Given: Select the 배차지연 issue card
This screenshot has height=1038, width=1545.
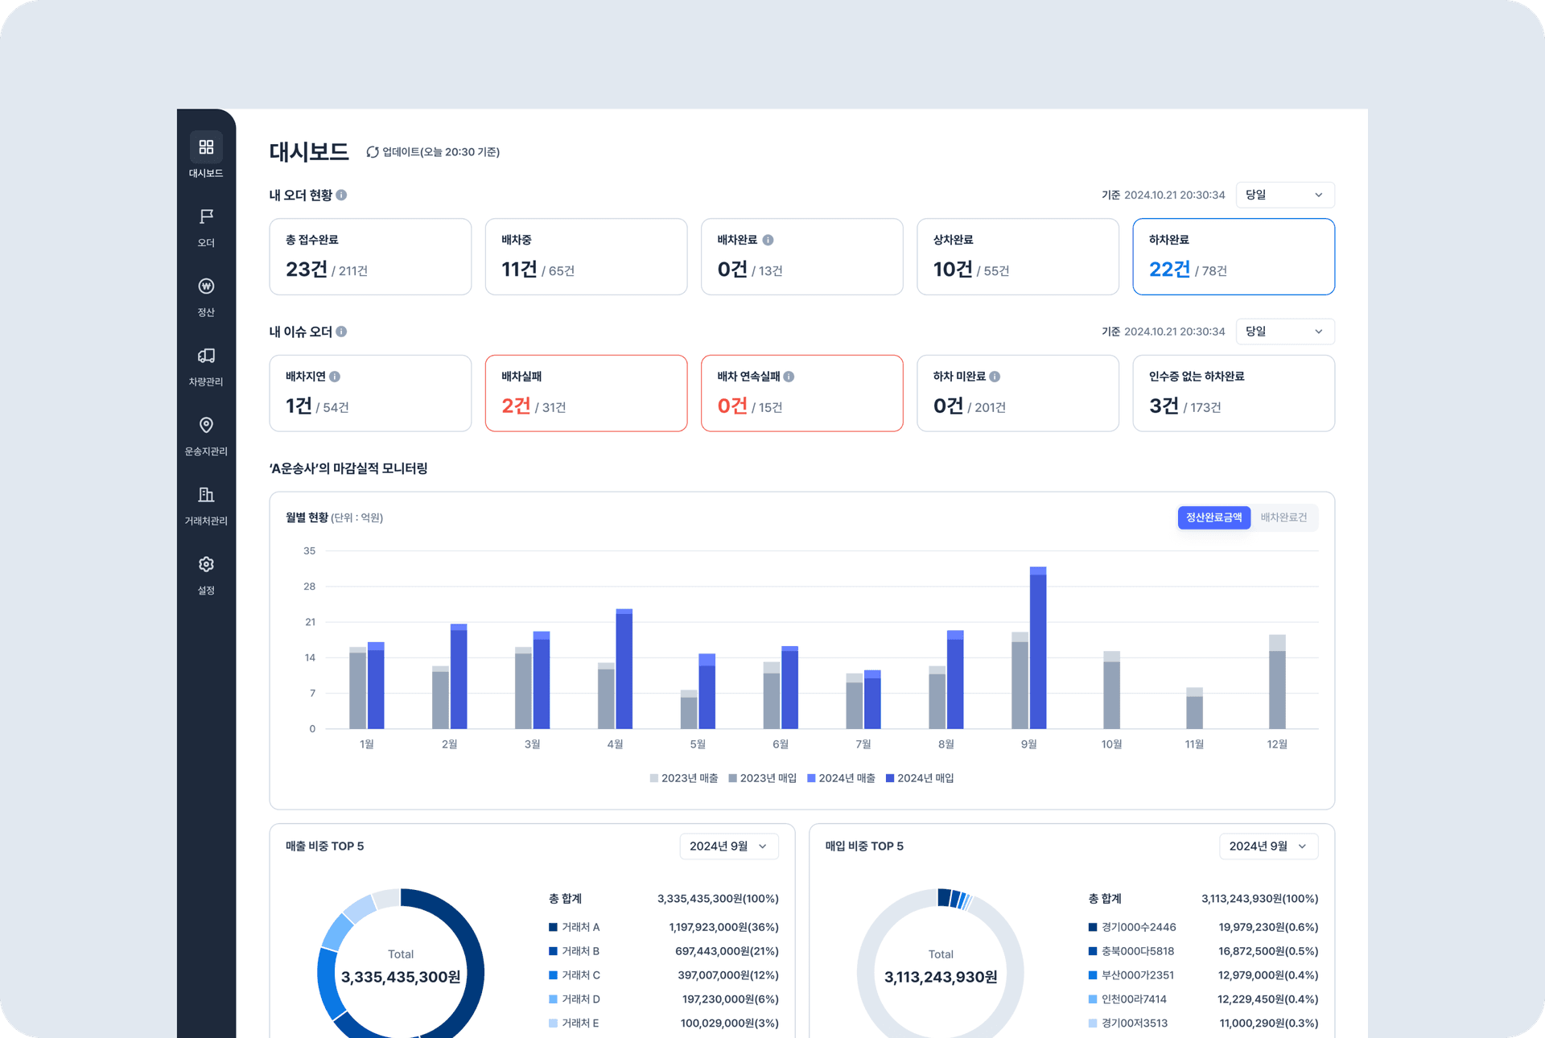Looking at the screenshot, I should click(370, 393).
